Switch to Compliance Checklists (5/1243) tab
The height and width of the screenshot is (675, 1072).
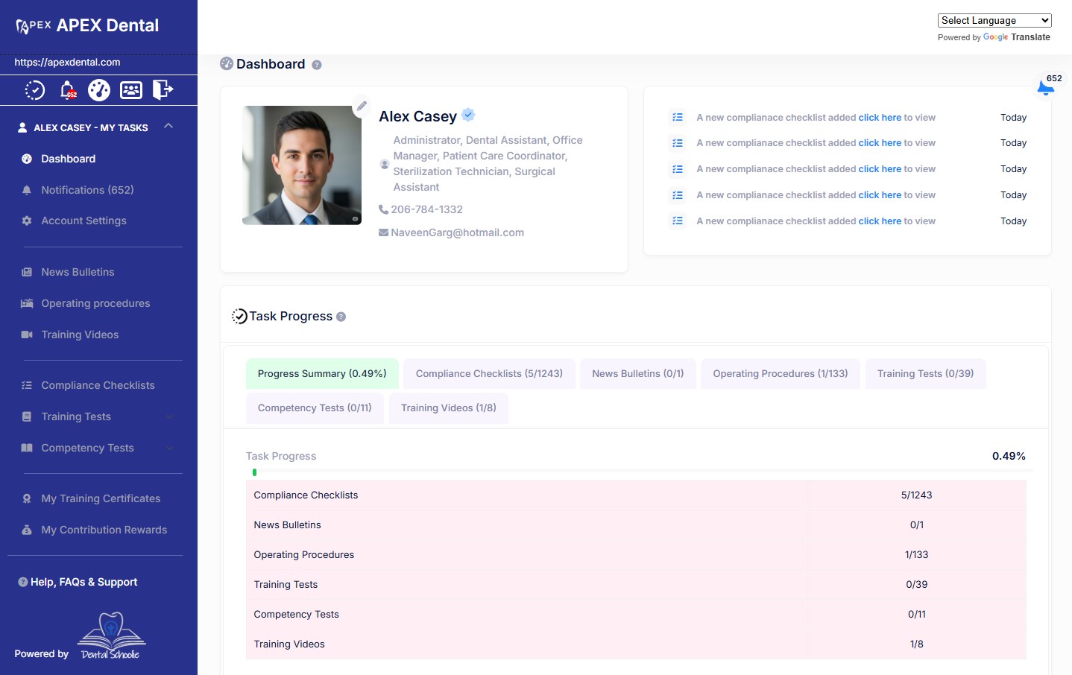click(489, 374)
